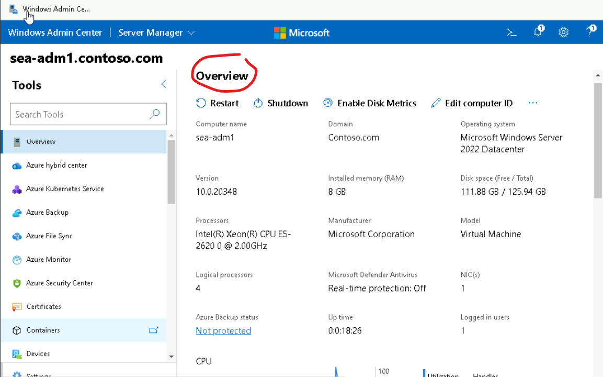Click the sea-adm1.contoso.com server title
Image resolution: width=603 pixels, height=377 pixels.
(x=86, y=58)
